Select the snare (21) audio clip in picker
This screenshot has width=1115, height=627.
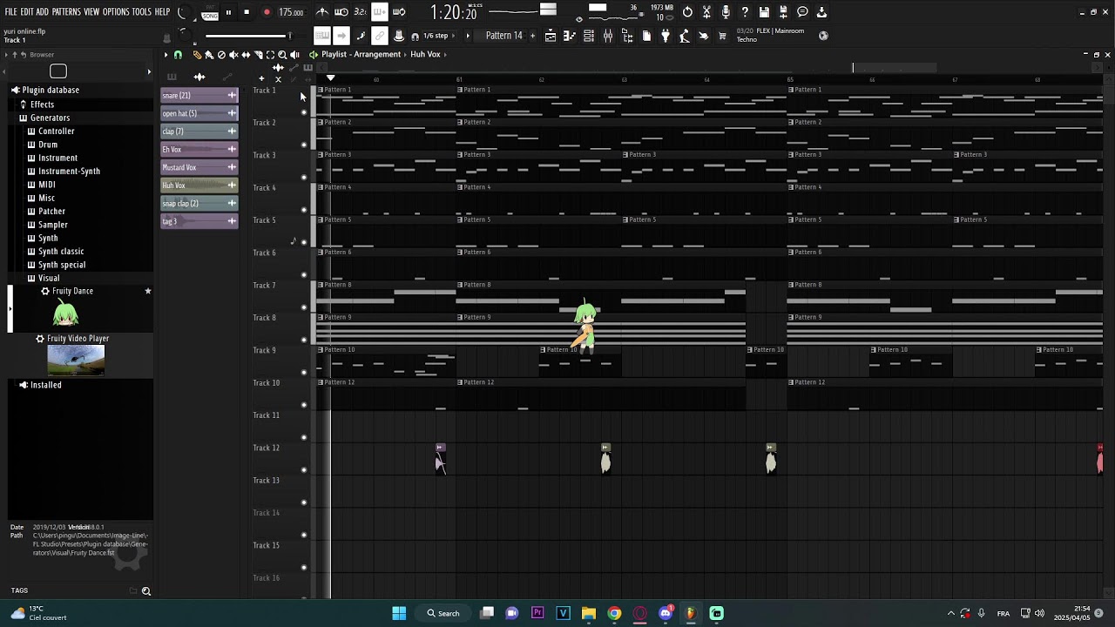click(x=199, y=96)
